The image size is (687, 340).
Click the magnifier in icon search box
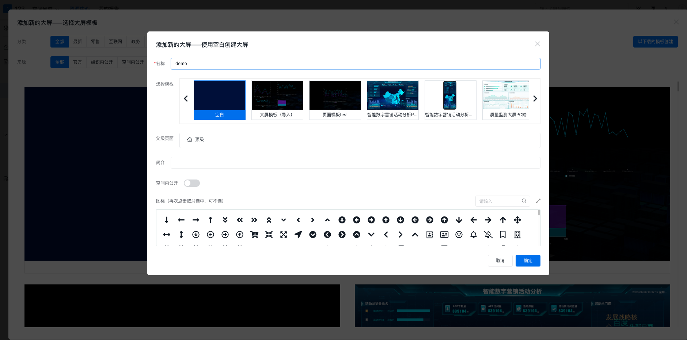tap(524, 201)
